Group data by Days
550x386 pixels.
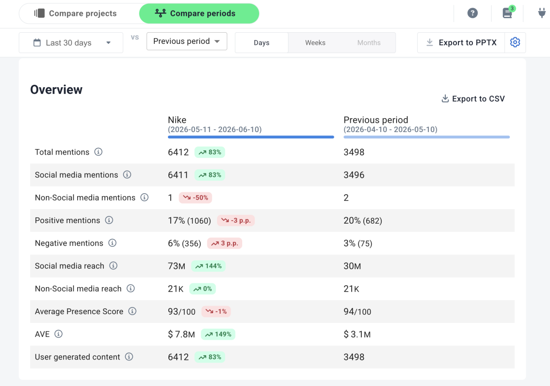(x=261, y=43)
